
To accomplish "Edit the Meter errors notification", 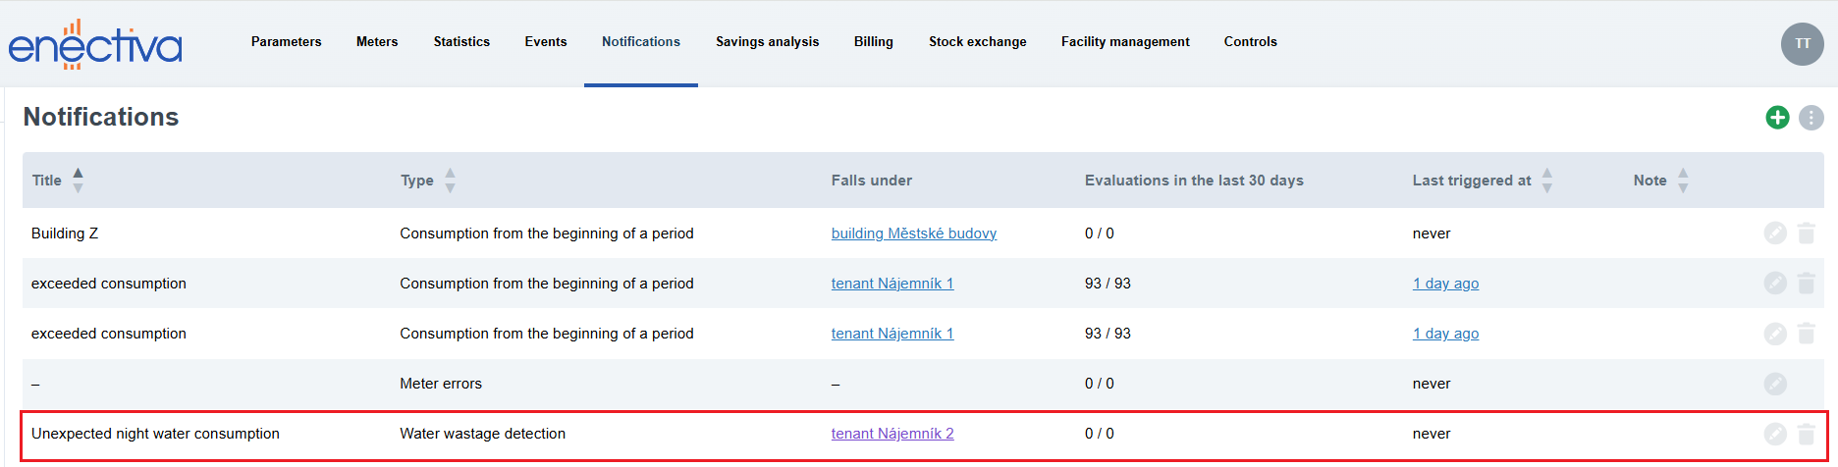I will 1775,384.
